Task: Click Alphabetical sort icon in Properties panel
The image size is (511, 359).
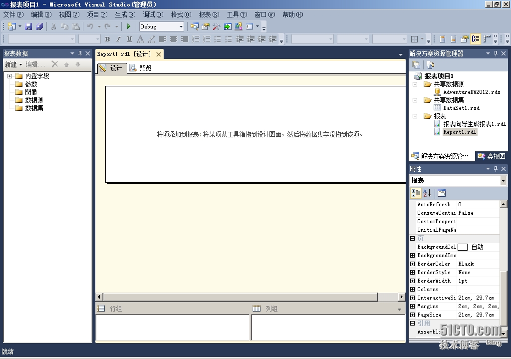Action: pos(427,193)
